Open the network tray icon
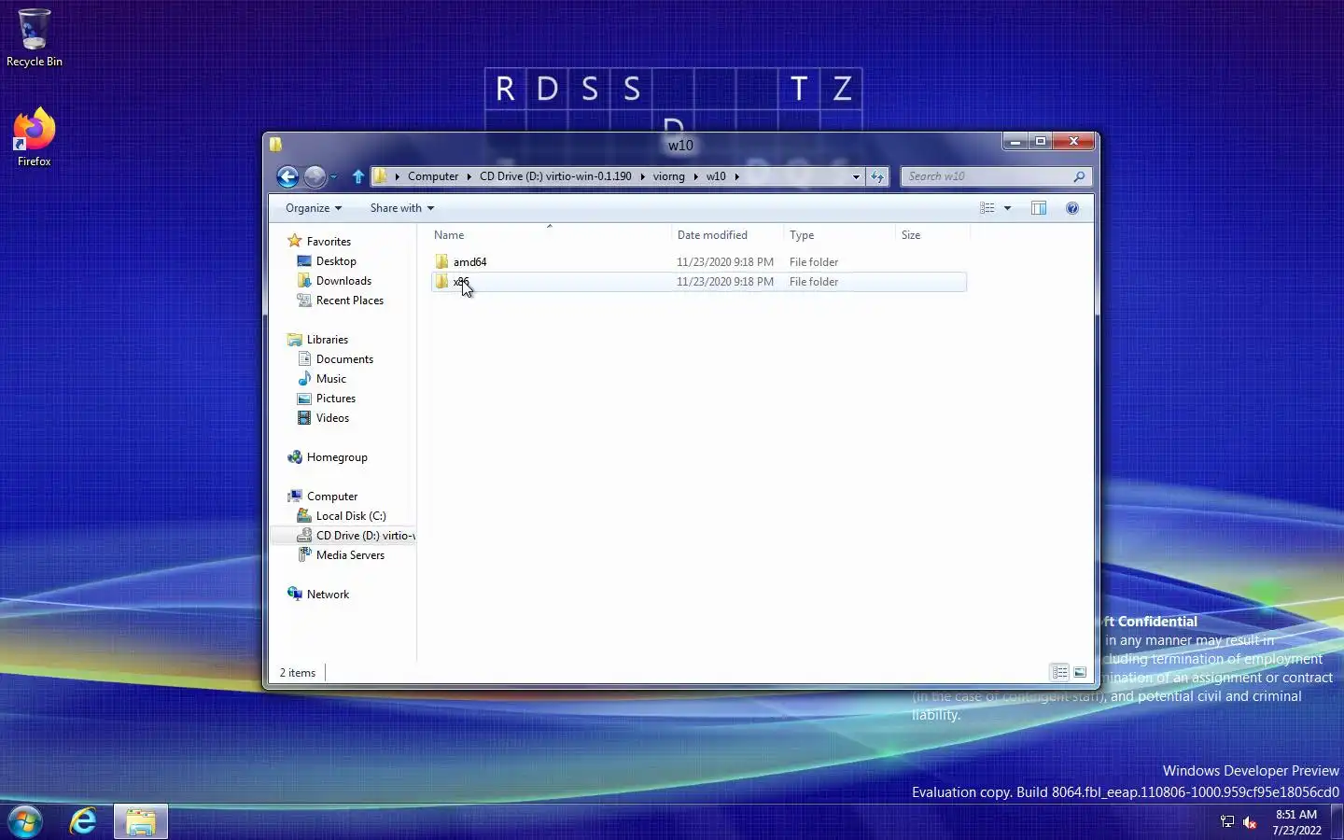This screenshot has width=1344, height=840. (x=1227, y=822)
